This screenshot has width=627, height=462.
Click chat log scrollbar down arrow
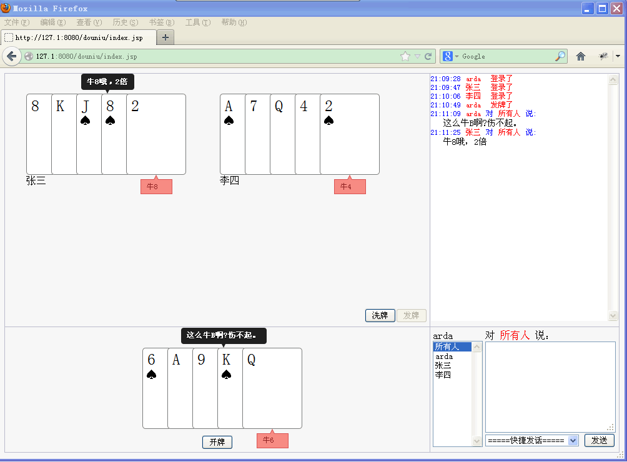(613, 316)
